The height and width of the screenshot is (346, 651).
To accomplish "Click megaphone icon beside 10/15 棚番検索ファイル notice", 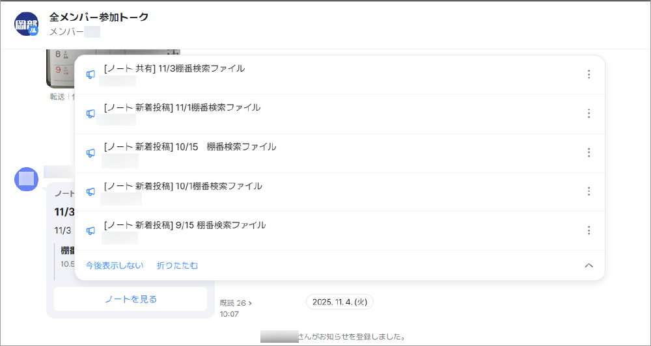I will [x=90, y=153].
